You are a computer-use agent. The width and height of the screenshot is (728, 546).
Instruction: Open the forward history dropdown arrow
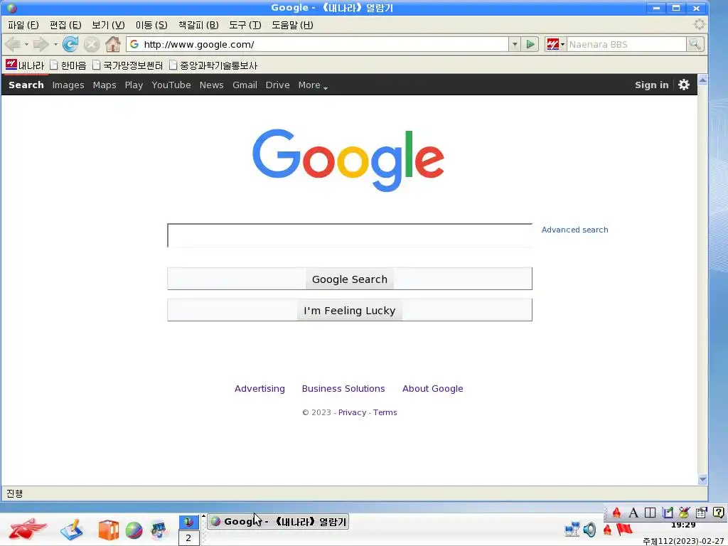click(x=55, y=45)
